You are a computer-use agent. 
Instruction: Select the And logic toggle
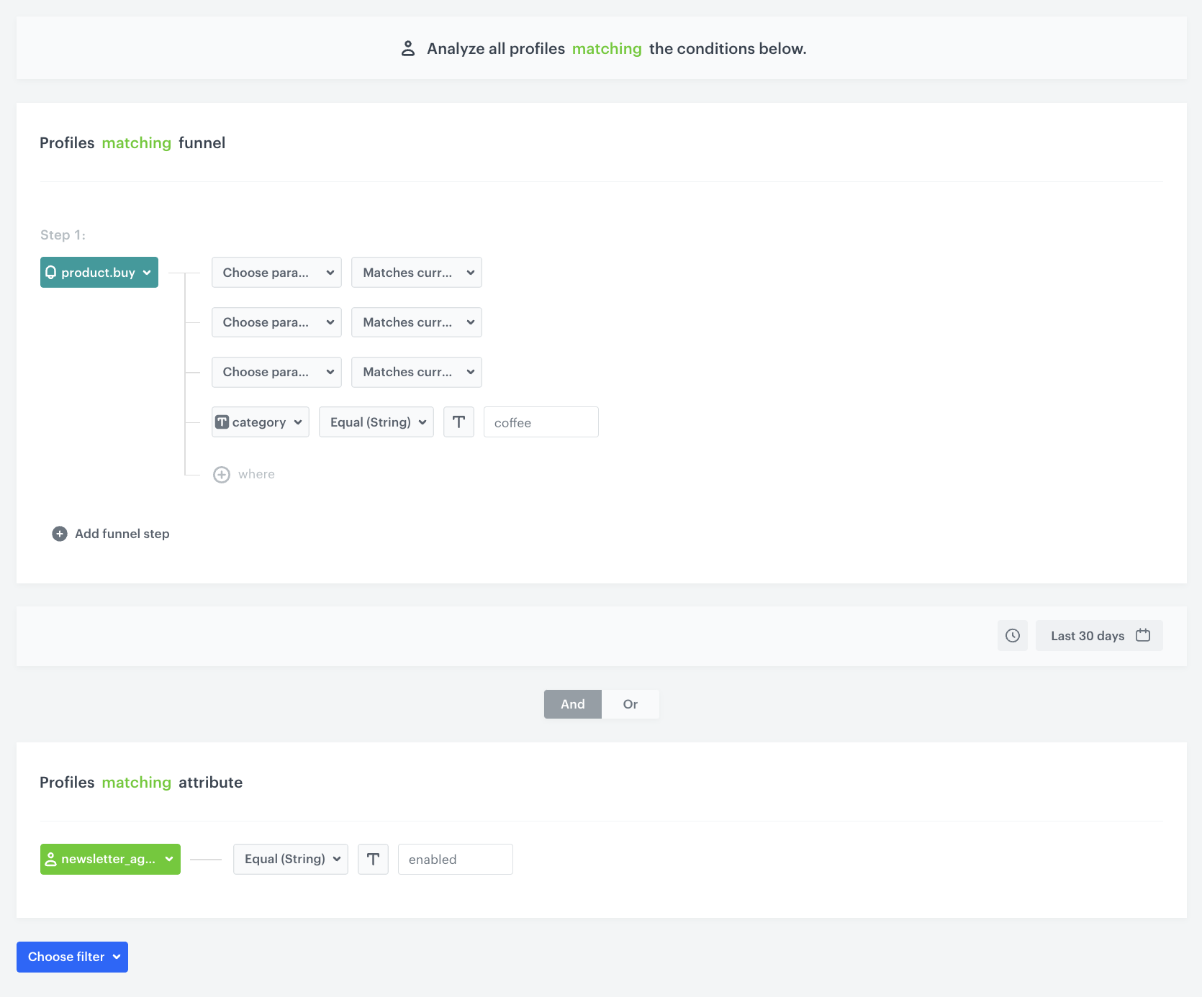tap(572, 704)
